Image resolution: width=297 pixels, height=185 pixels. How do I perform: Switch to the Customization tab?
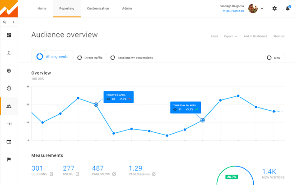point(98,9)
